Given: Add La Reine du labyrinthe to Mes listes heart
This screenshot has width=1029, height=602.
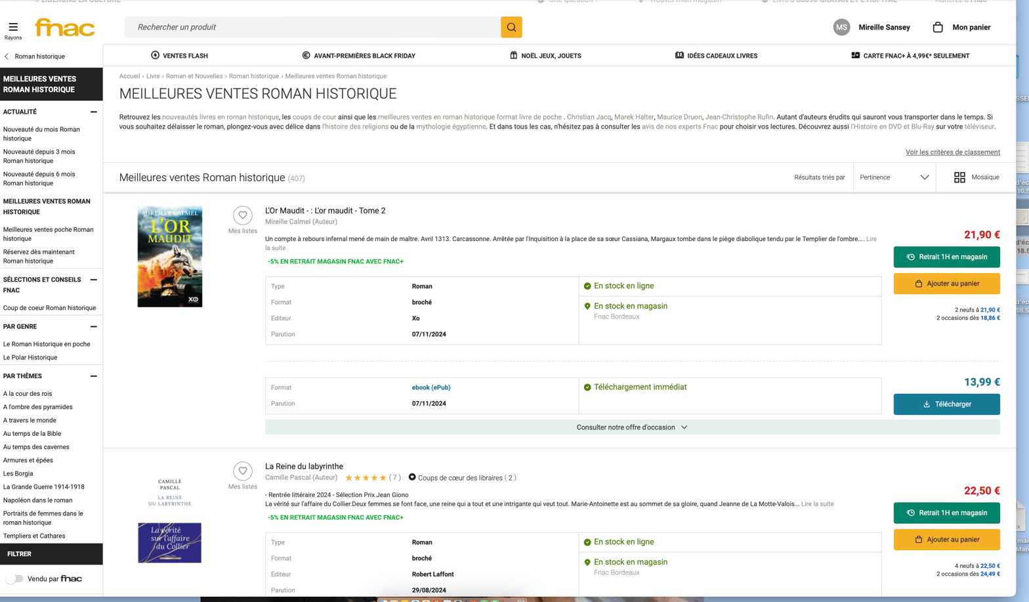Looking at the screenshot, I should [x=243, y=471].
